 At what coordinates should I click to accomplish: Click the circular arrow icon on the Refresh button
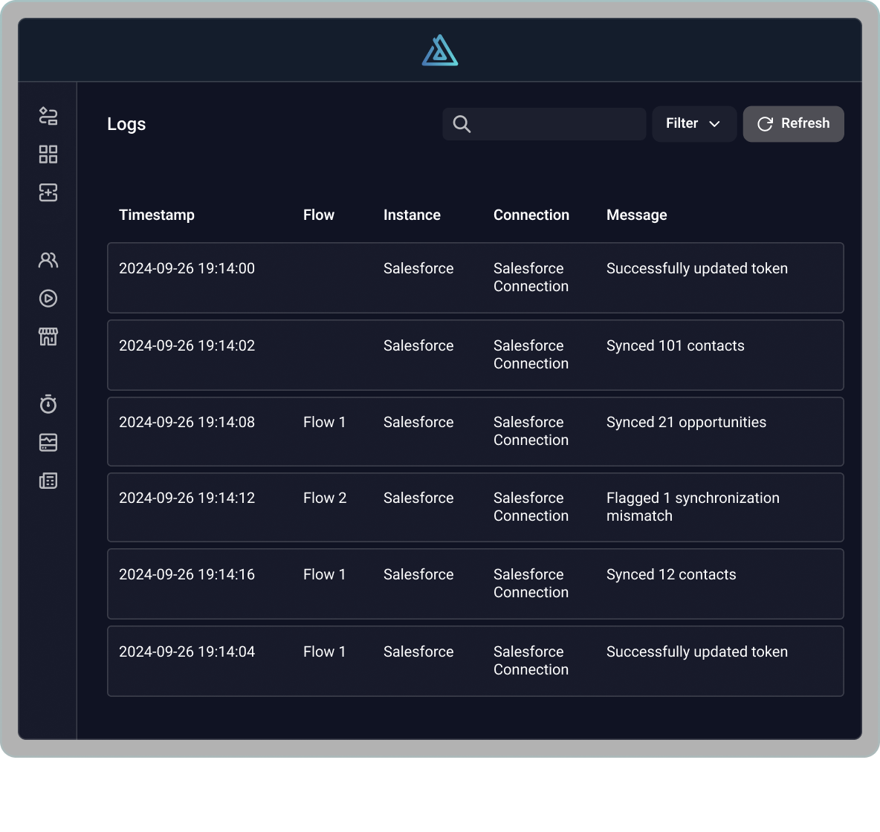tap(765, 124)
